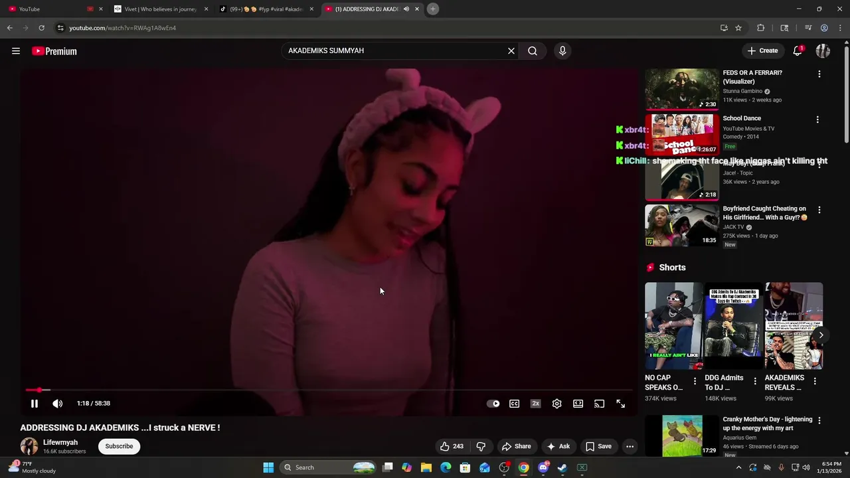Open the NO CAP SPEAKS short thumbnail
The image size is (850, 478).
point(674,326)
